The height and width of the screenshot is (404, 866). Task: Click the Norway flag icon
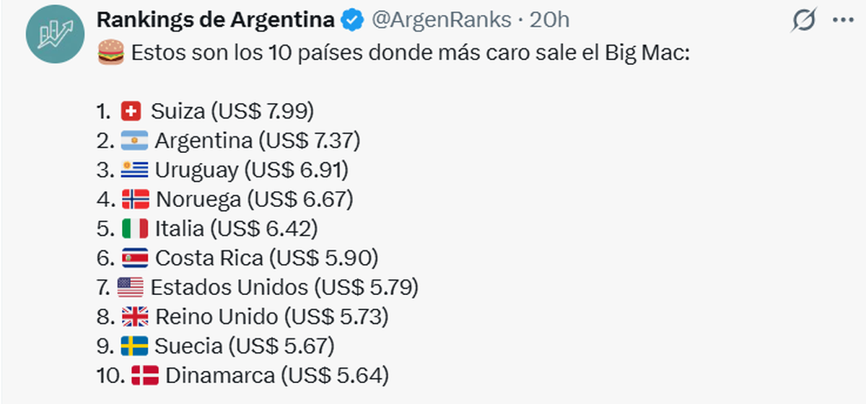135,198
